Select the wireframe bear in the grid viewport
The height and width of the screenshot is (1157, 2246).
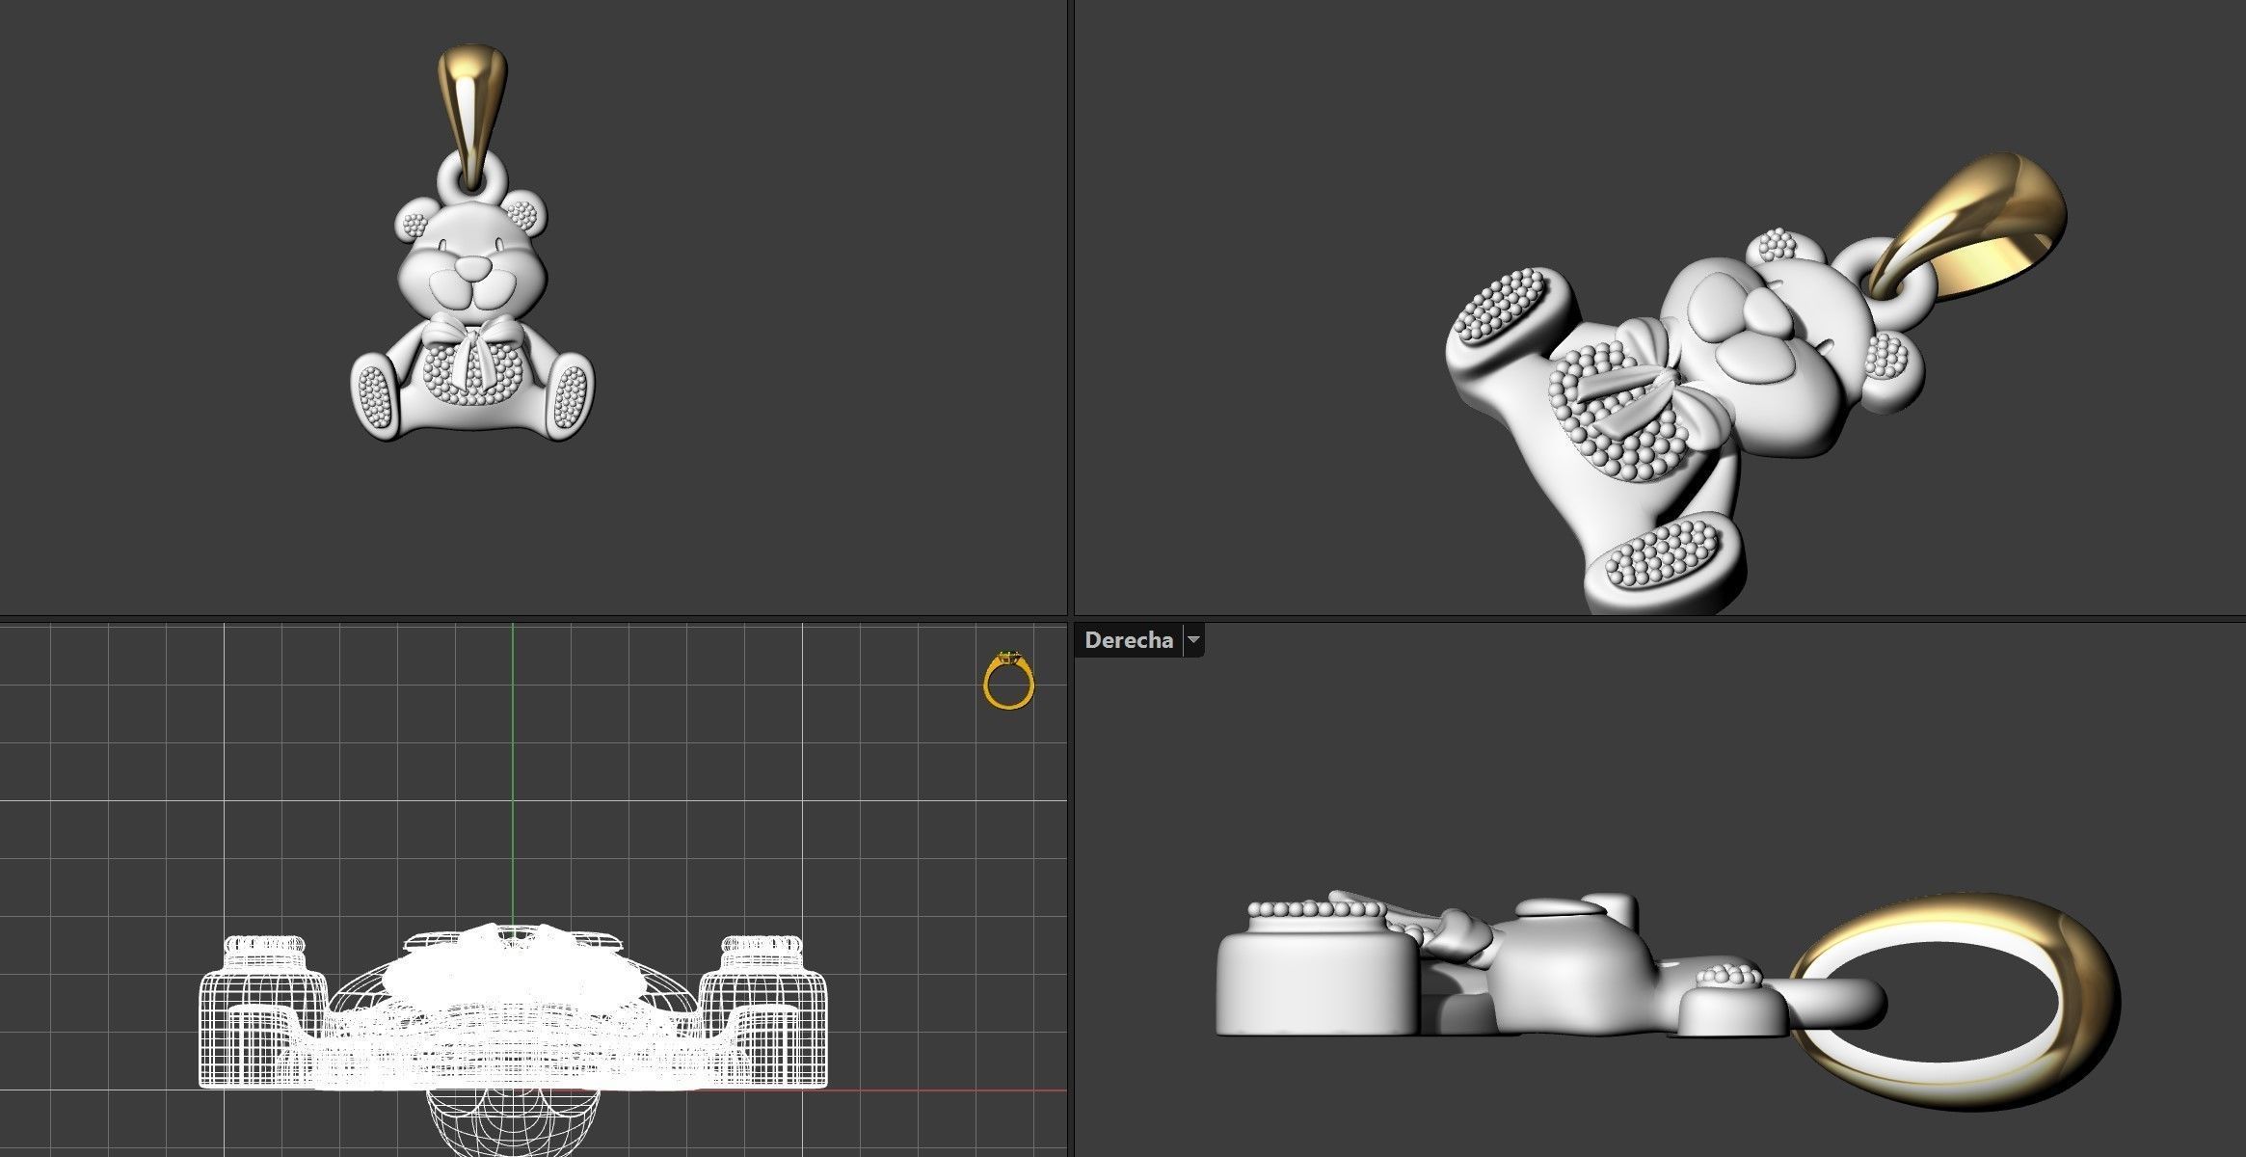pos(513,1009)
